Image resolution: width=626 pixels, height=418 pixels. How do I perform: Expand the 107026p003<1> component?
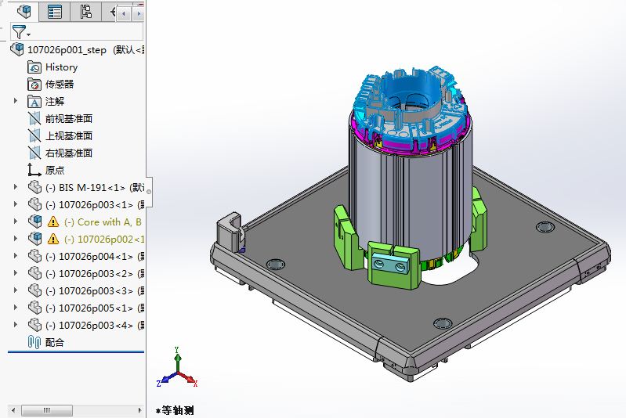(x=16, y=204)
